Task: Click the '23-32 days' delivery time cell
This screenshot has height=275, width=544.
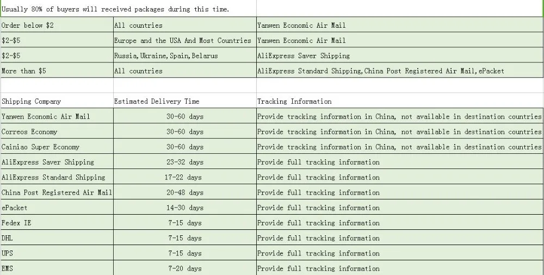Action: (185, 162)
